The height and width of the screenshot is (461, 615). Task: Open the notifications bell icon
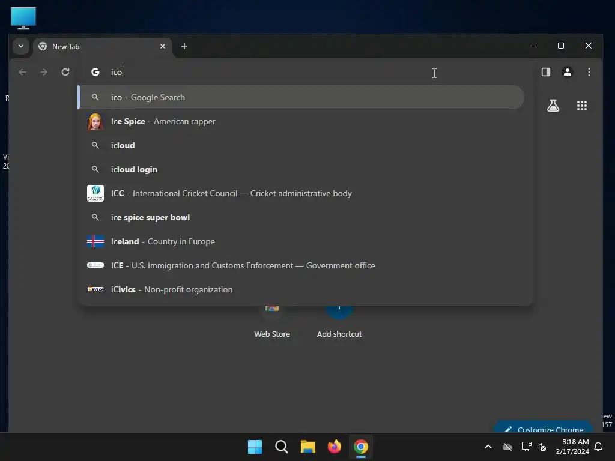point(598,447)
